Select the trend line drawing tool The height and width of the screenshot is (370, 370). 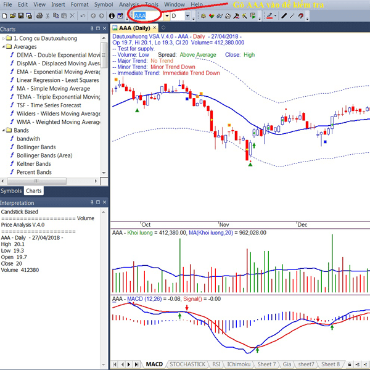tap(284, 16)
